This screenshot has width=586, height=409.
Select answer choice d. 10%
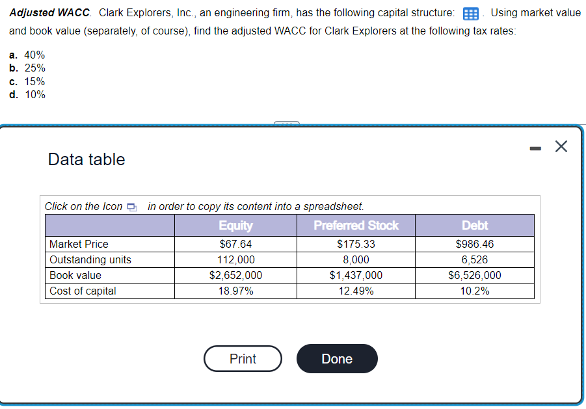[27, 94]
